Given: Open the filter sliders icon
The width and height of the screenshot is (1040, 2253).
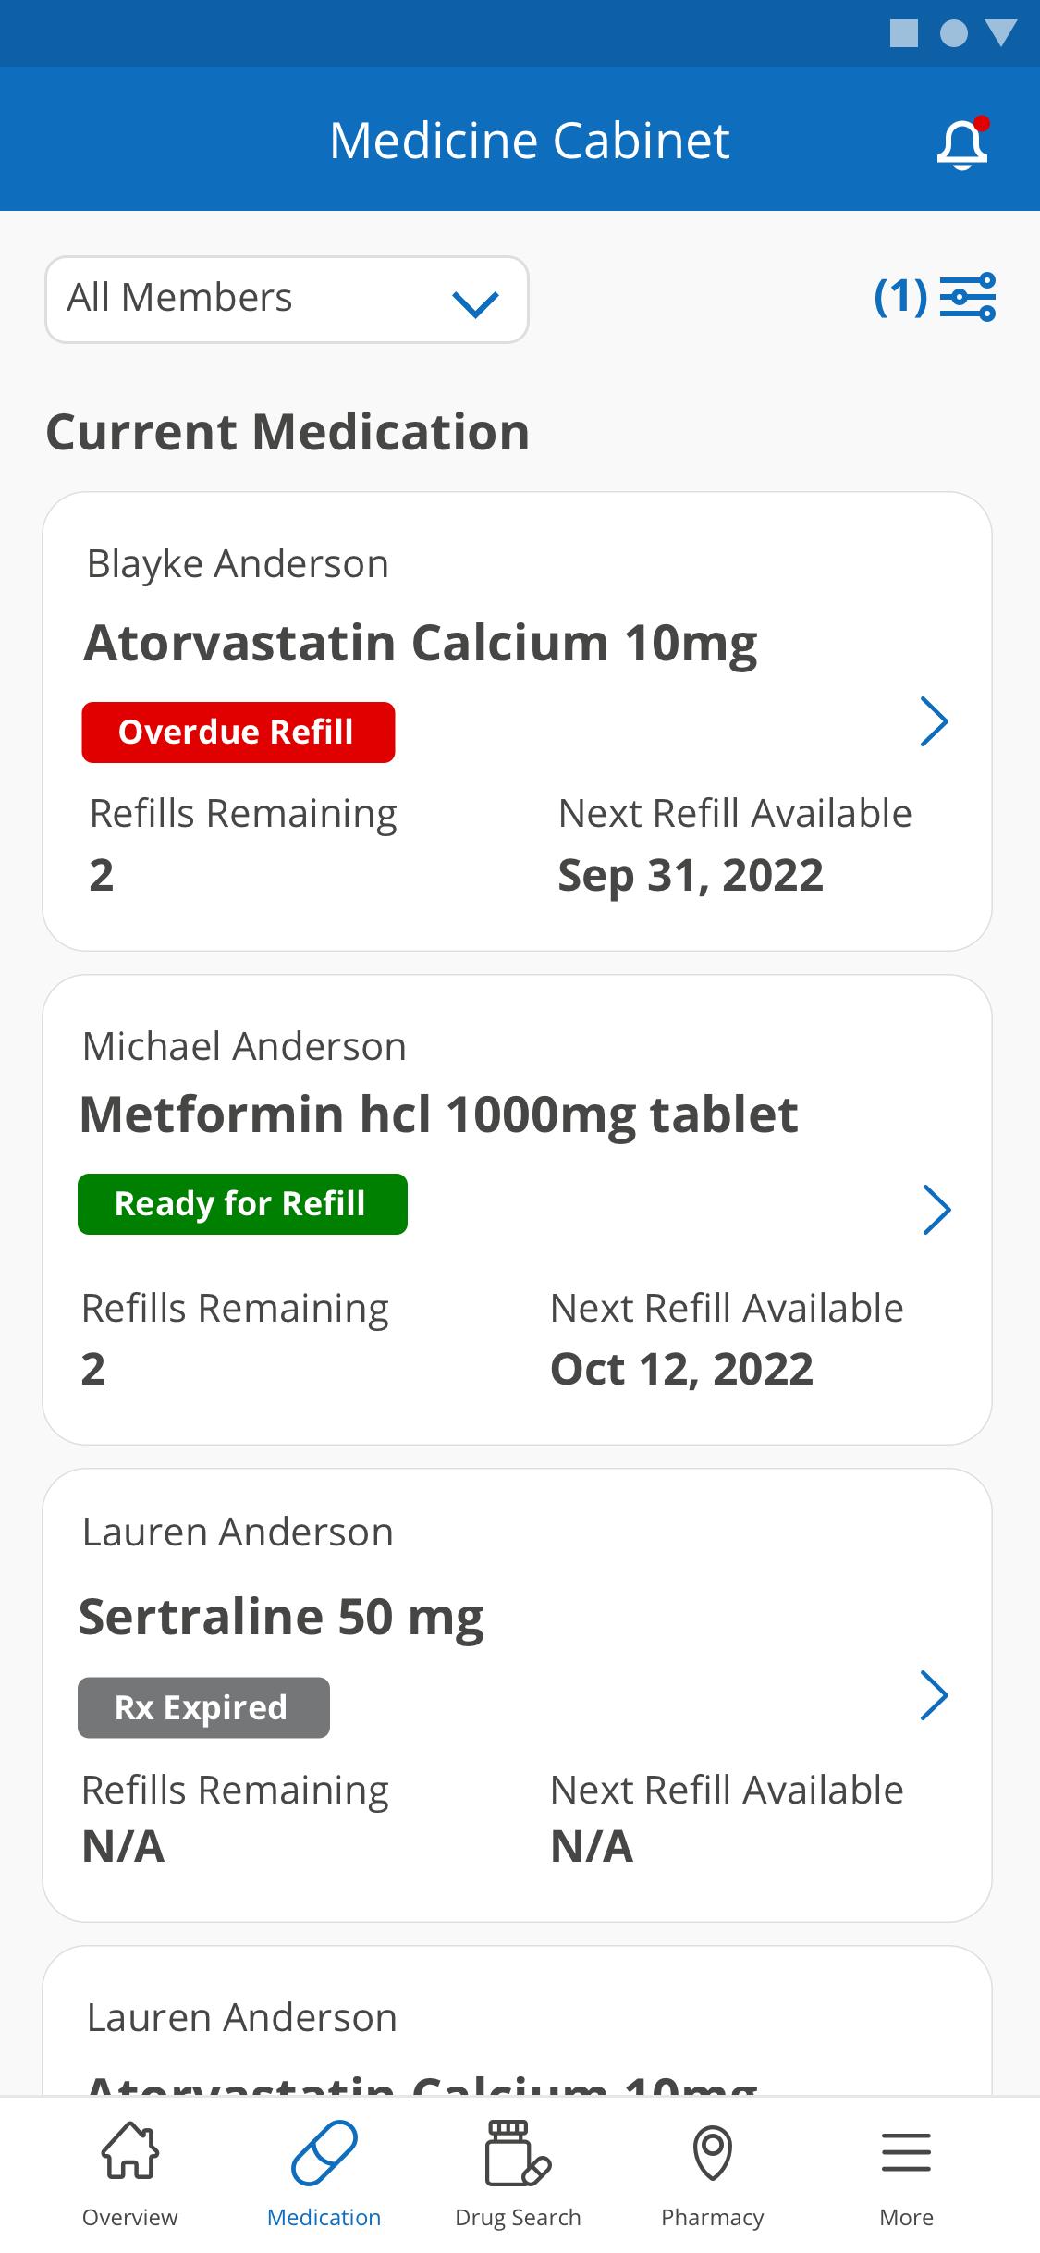Looking at the screenshot, I should coord(968,297).
